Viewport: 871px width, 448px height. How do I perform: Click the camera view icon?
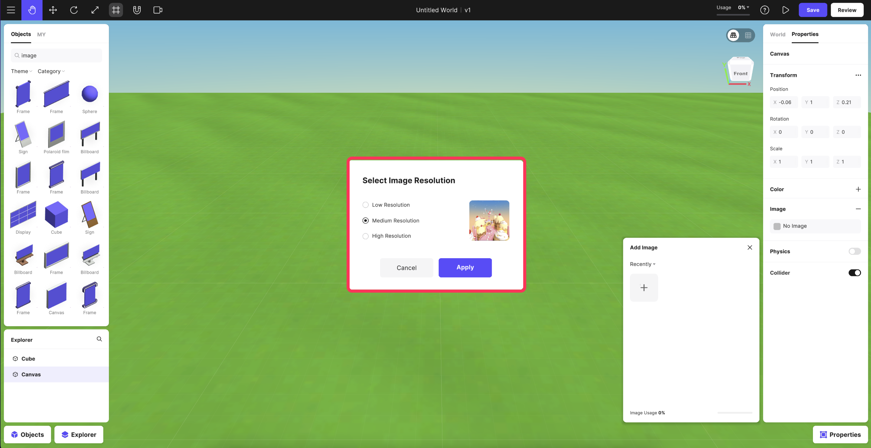158,10
